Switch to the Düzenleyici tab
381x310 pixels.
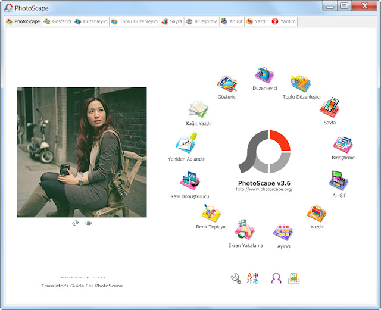click(91, 21)
